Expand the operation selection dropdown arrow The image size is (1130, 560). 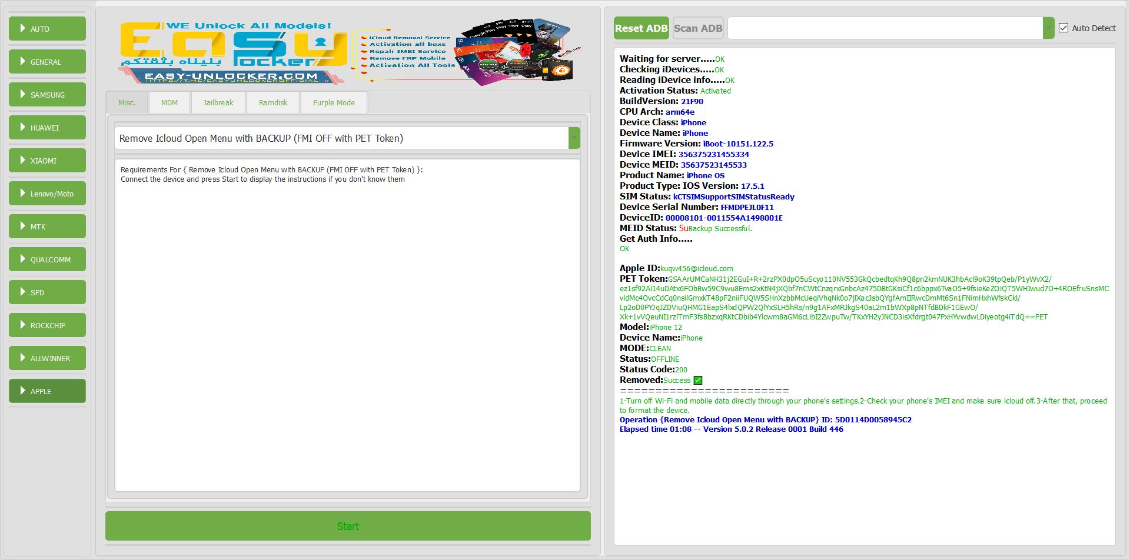click(574, 138)
